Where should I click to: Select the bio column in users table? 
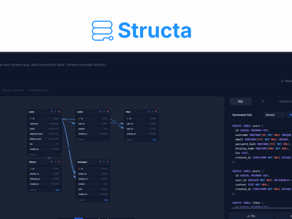[44, 144]
